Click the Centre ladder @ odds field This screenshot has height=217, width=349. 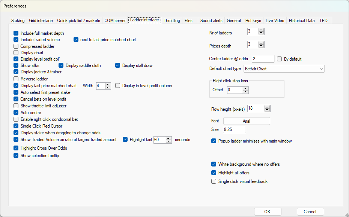coord(263,59)
